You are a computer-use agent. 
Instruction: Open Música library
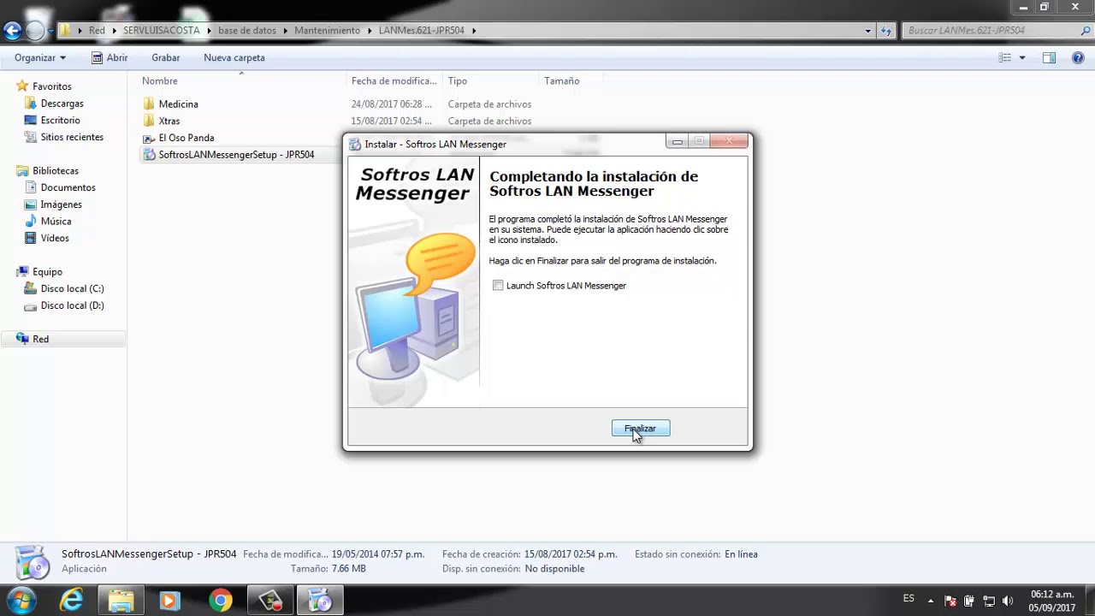[56, 221]
